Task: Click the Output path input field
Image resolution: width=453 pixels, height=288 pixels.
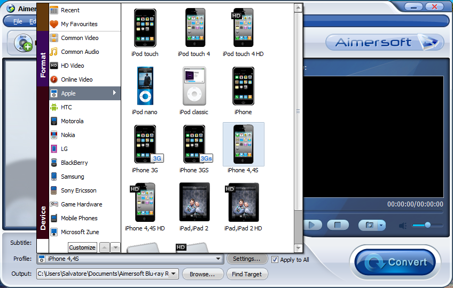Action: [x=107, y=274]
